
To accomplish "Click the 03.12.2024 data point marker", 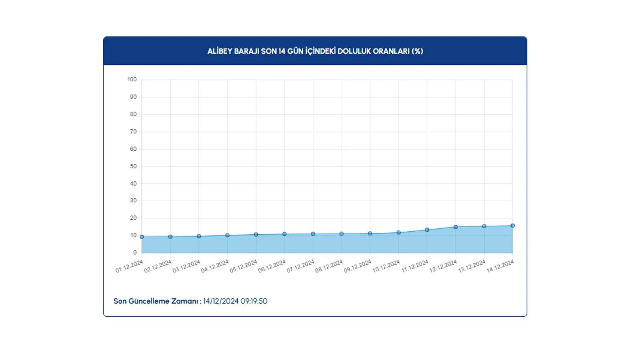I will pyautogui.click(x=199, y=236).
